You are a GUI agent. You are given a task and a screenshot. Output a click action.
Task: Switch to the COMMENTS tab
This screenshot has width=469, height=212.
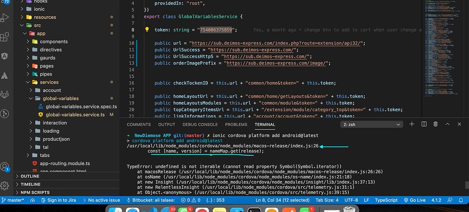coord(138,125)
